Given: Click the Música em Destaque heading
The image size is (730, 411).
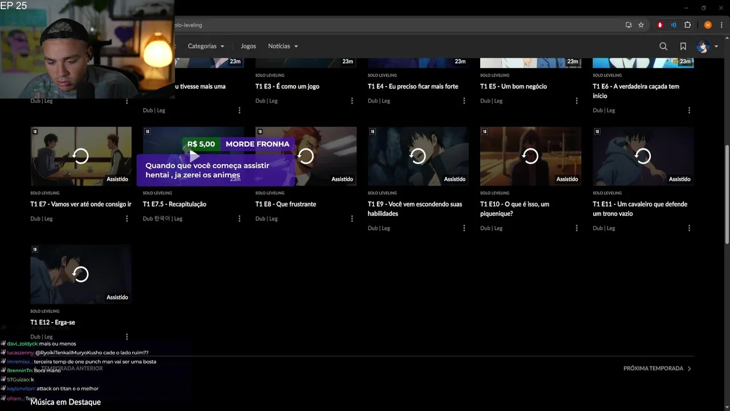Looking at the screenshot, I should [x=66, y=402].
